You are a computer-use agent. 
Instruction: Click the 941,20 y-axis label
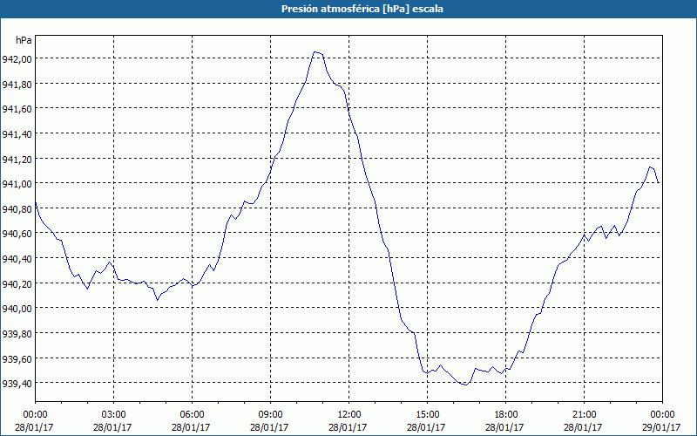coord(17,159)
